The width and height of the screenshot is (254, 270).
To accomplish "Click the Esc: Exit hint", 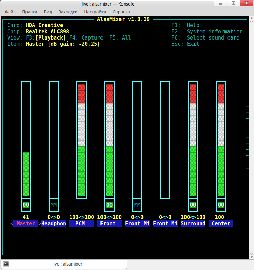I will [185, 44].
